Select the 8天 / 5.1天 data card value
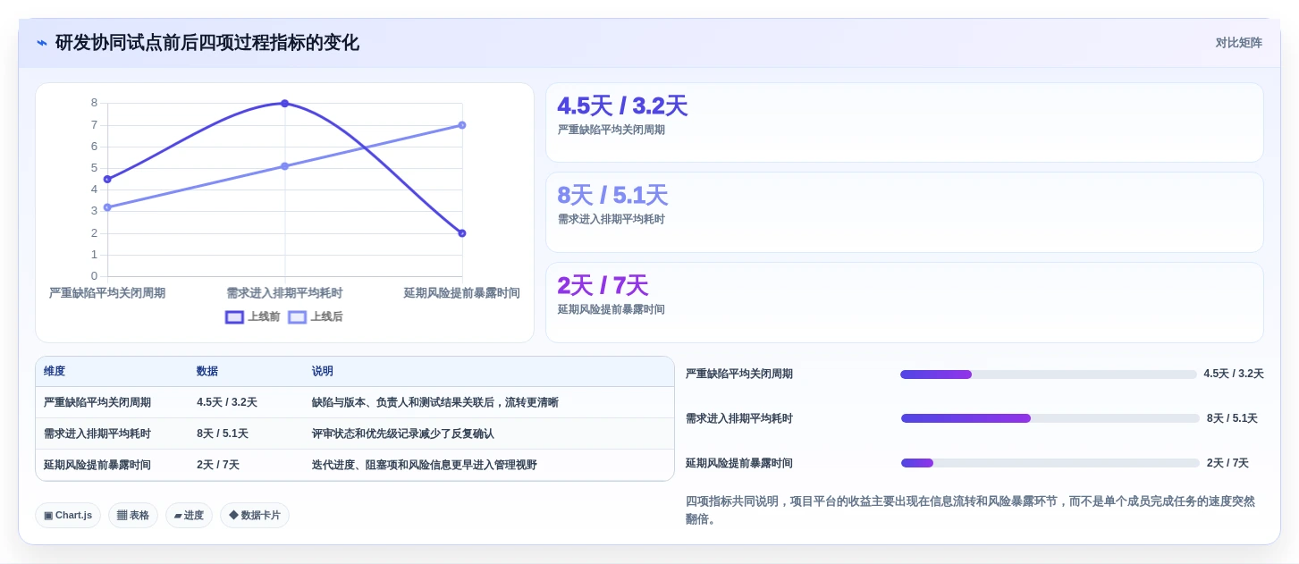The width and height of the screenshot is (1299, 564). [612, 196]
